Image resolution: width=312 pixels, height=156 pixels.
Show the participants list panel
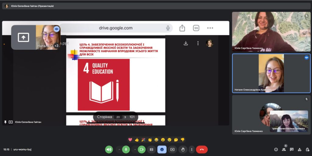[284, 149]
